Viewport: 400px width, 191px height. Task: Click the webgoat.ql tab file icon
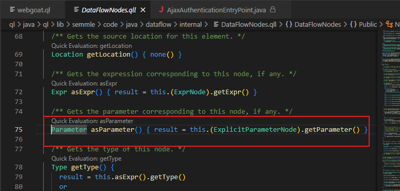pos(12,10)
